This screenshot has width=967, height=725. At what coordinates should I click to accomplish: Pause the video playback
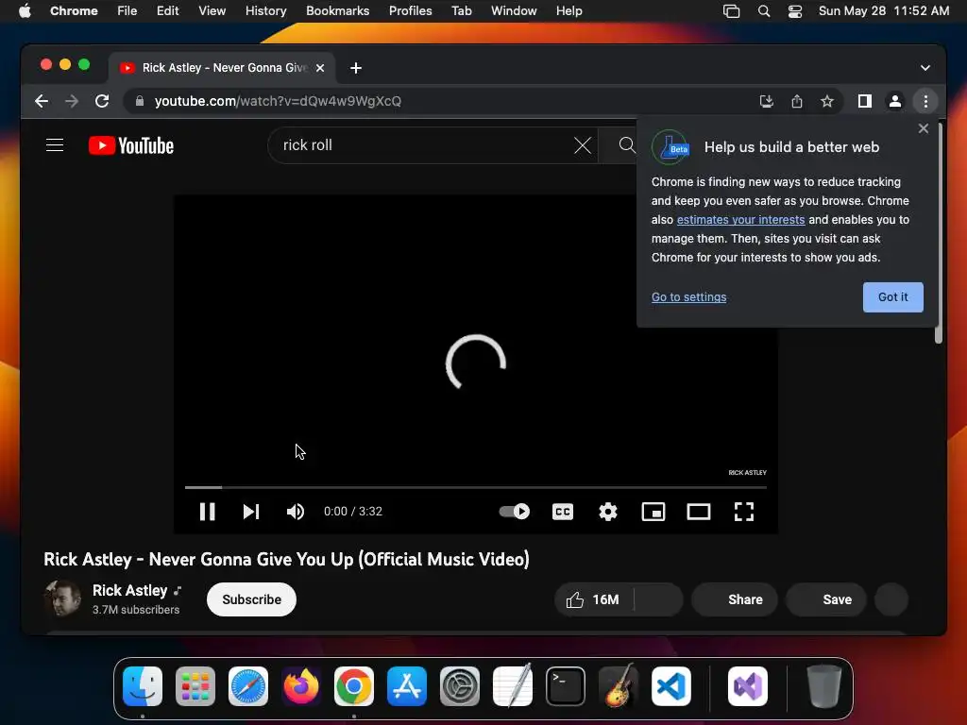(207, 512)
